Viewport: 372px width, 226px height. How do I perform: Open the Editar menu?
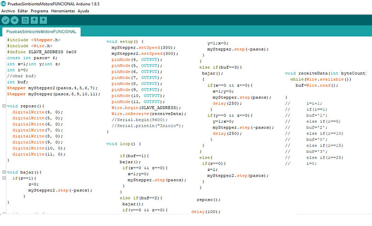pos(22,11)
